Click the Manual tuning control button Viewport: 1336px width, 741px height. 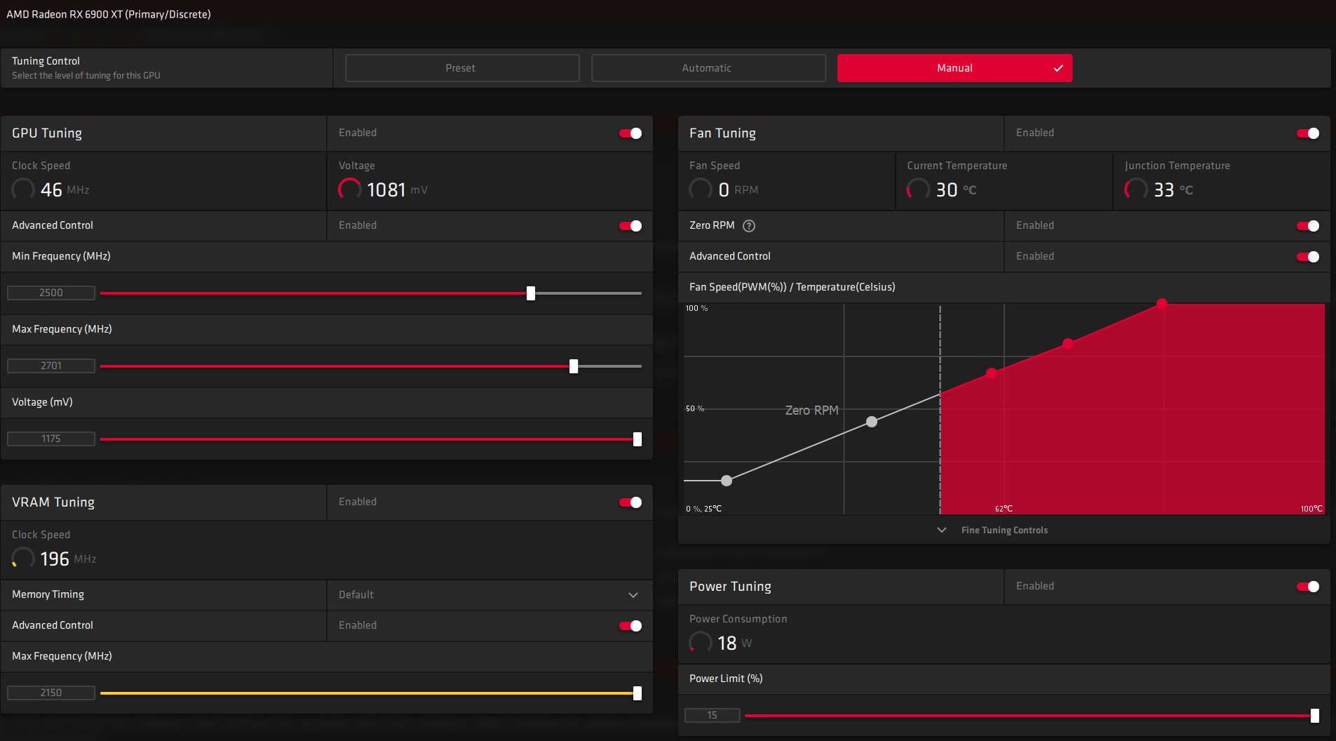coord(954,68)
